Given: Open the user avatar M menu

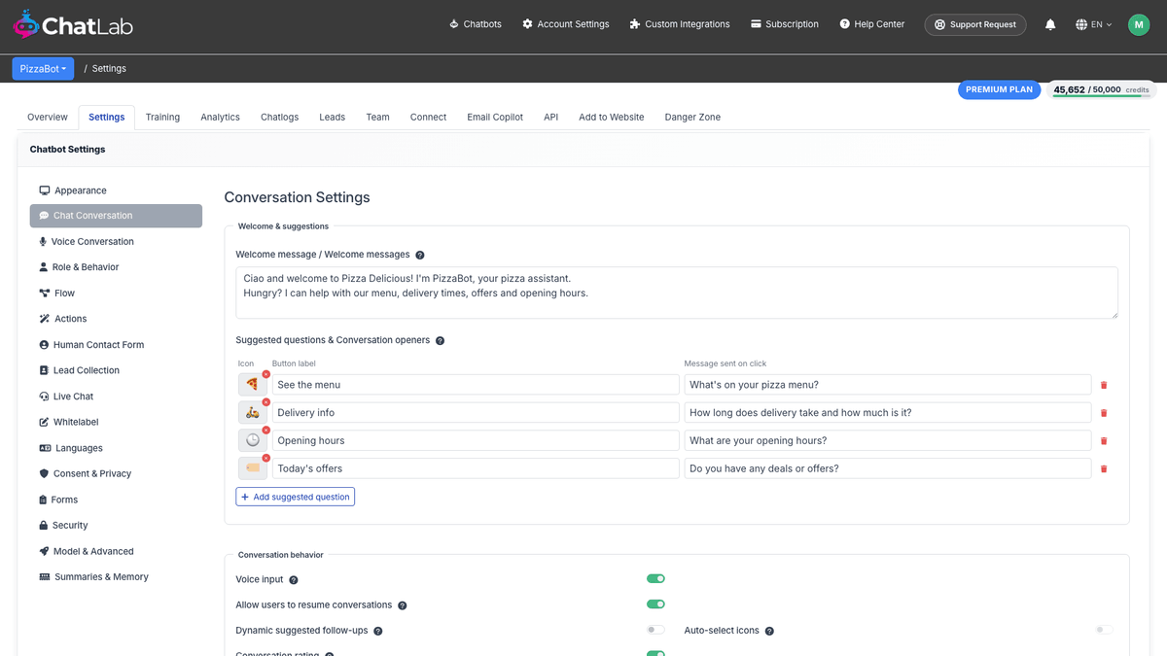Looking at the screenshot, I should coord(1139,24).
